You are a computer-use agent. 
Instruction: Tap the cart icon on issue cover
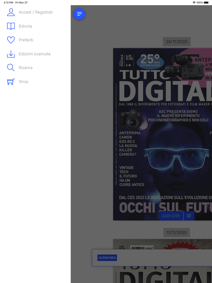click(189, 216)
